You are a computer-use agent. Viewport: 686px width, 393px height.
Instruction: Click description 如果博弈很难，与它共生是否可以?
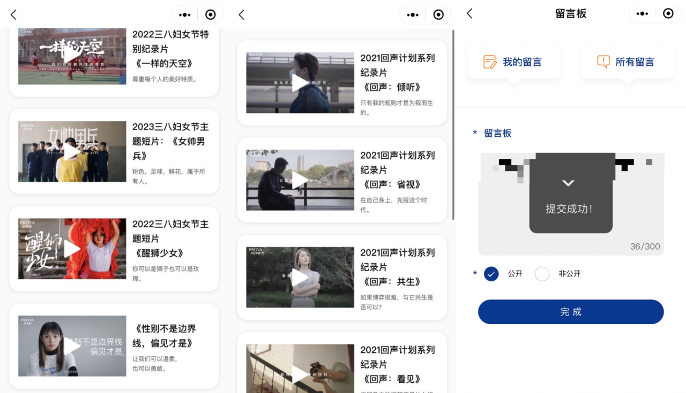pos(397,302)
